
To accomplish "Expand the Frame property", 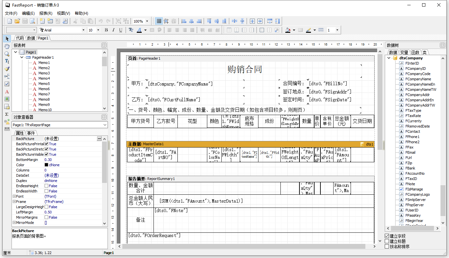I will point(14,202).
